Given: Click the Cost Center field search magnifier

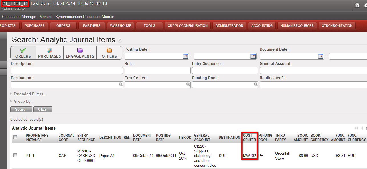Looking at the screenshot, I should click(x=188, y=84).
